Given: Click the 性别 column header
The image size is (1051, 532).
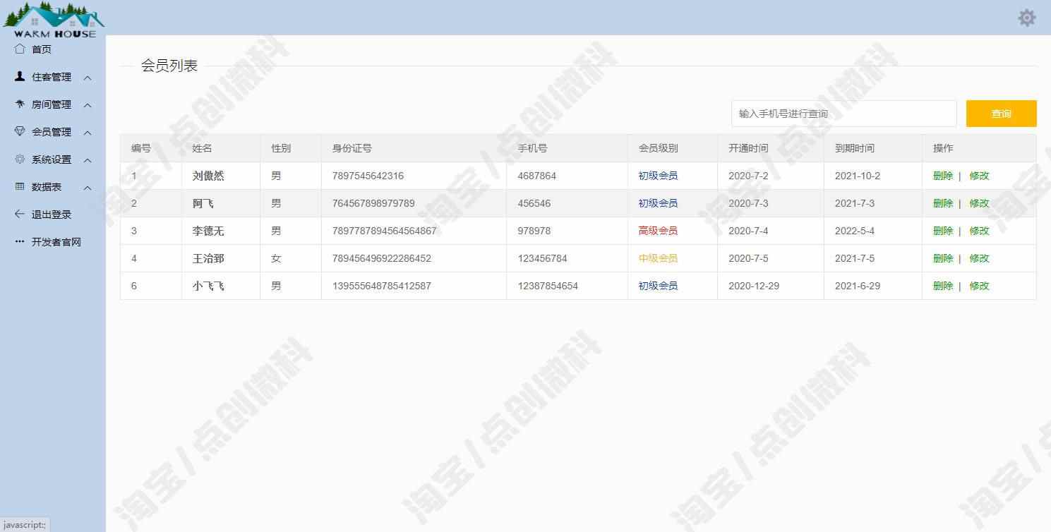Looking at the screenshot, I should click(281, 148).
